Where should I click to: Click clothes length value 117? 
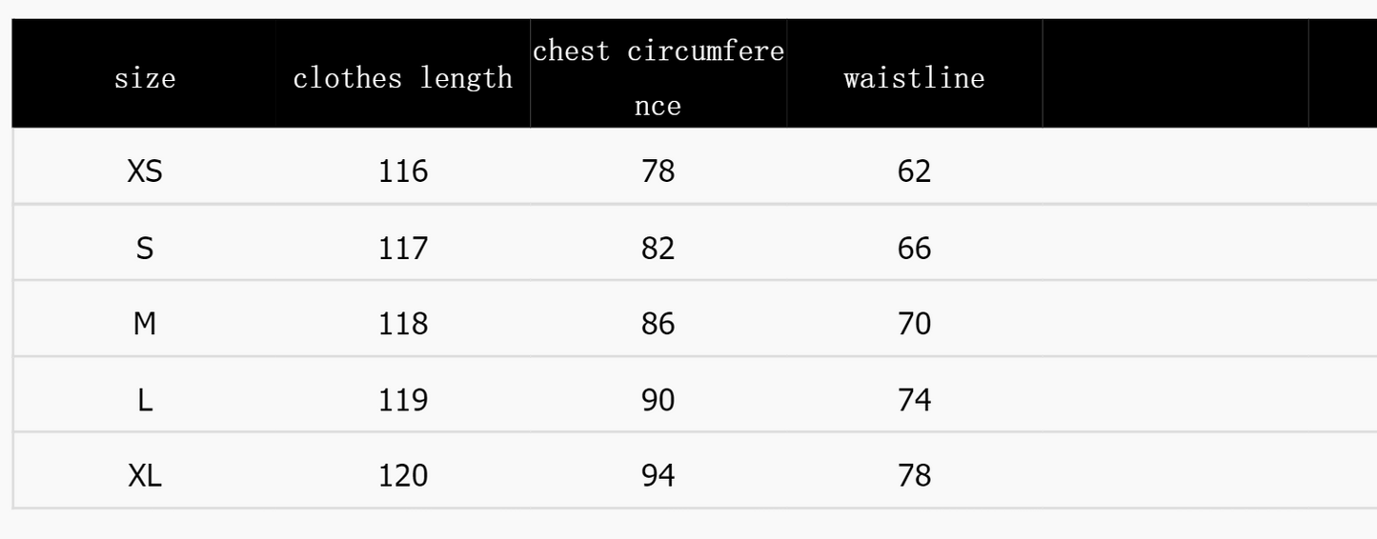point(403,250)
